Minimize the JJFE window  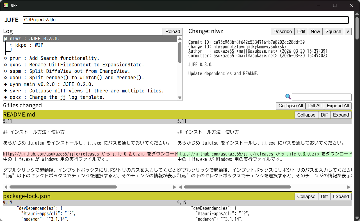[318, 5]
